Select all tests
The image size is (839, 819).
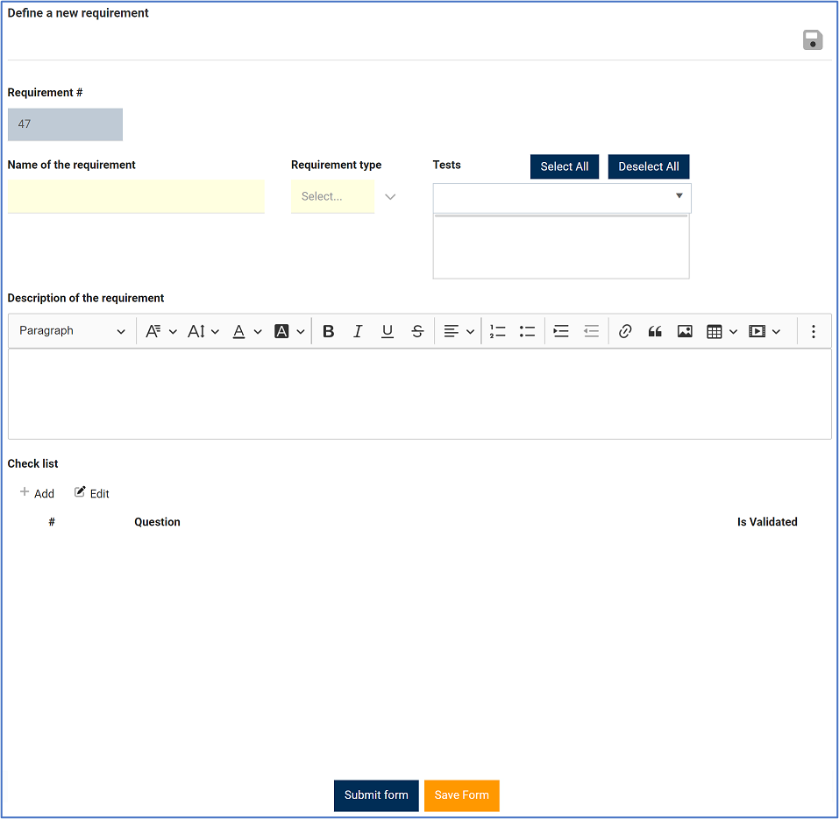pyautogui.click(x=565, y=166)
